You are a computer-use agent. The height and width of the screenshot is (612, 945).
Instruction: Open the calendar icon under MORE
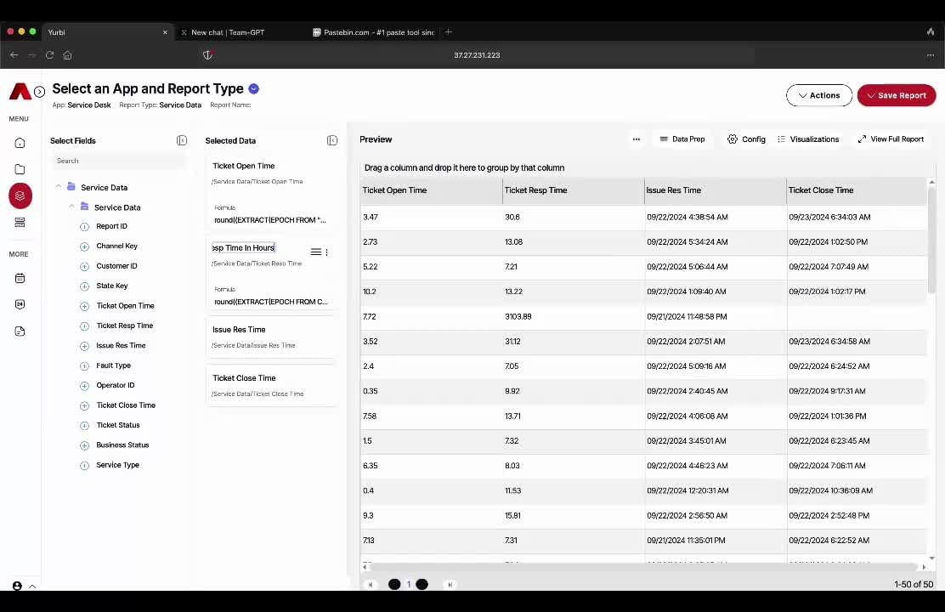click(x=20, y=278)
